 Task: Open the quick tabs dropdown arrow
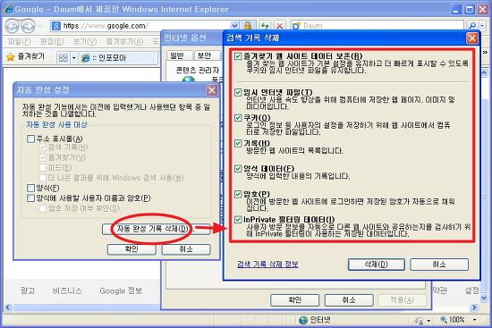tap(74, 58)
